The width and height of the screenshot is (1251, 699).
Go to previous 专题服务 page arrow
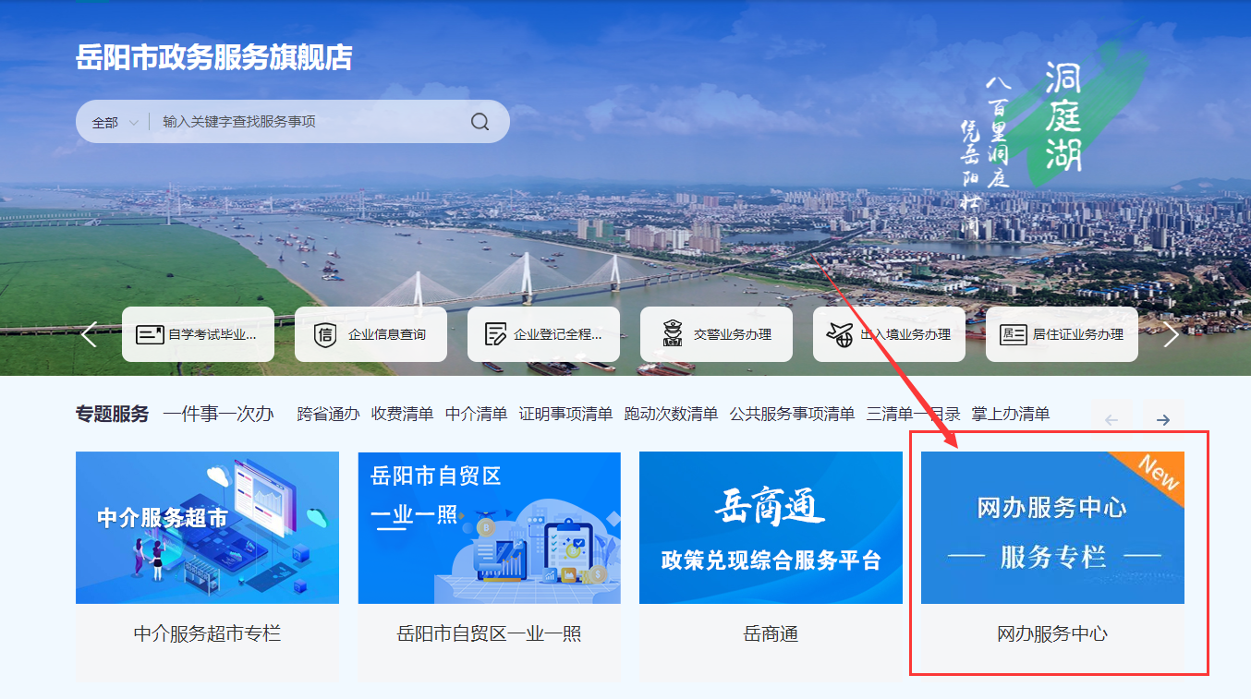point(1111,420)
